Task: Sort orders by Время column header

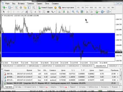Action: click(x=29, y=70)
